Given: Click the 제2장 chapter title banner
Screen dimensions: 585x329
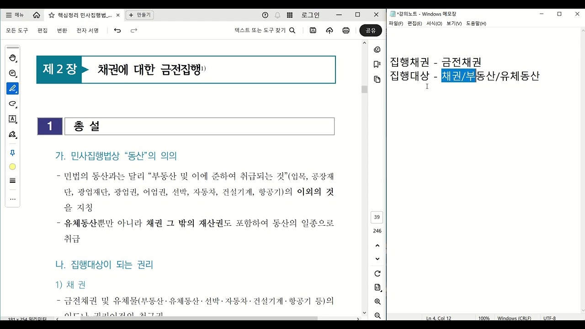Looking at the screenshot, I should pos(186,69).
